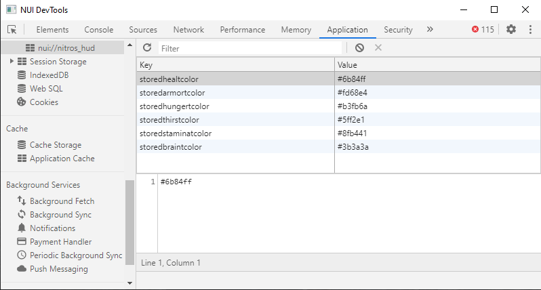Click the sidebar scrollbar thumb
This screenshot has height=290, width=541.
click(x=129, y=222)
